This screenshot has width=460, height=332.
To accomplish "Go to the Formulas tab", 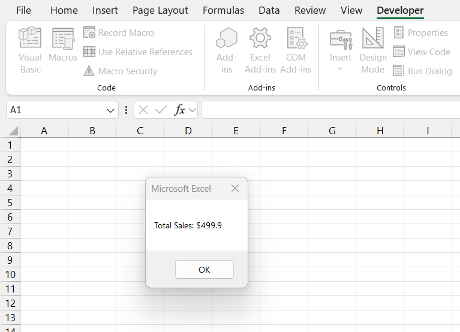I will pos(223,10).
